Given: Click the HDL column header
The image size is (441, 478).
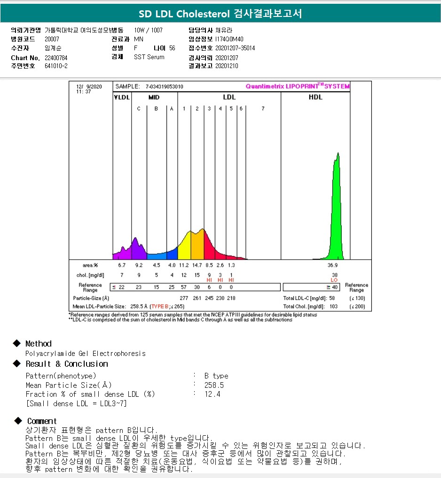Looking at the screenshot, I should 315,97.
